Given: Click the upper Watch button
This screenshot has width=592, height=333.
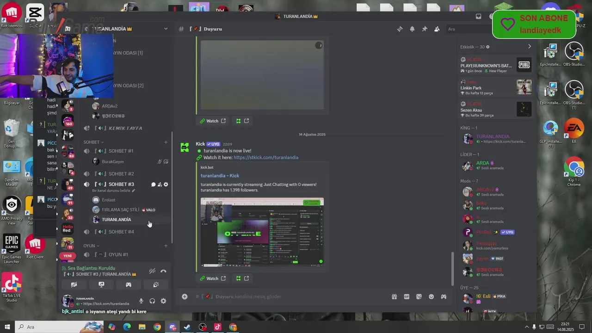Looking at the screenshot, I should click(x=212, y=121).
